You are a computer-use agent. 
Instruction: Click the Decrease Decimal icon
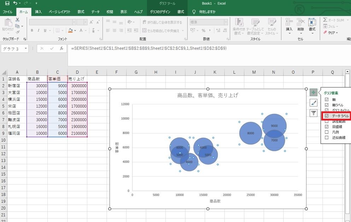[x=225, y=30]
